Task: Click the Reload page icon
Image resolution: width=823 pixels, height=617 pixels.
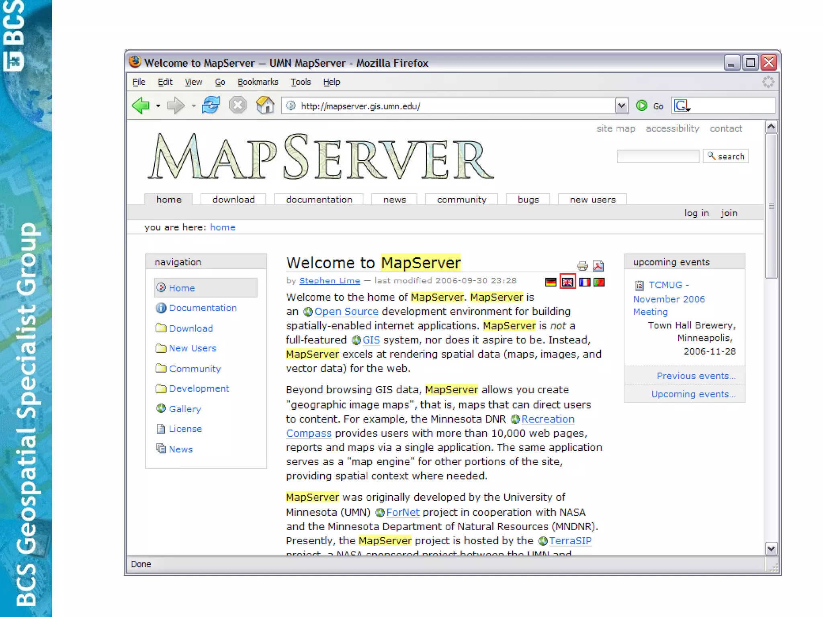Action: tap(211, 106)
